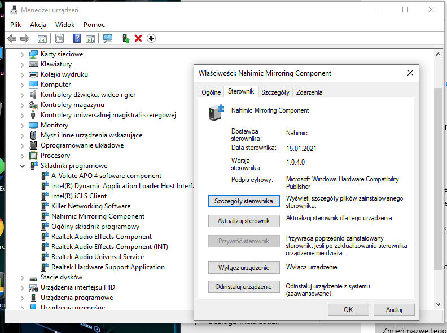This screenshot has width=447, height=333.
Task: Click the Kolejki wydruku printer icon
Action: (x=33, y=74)
